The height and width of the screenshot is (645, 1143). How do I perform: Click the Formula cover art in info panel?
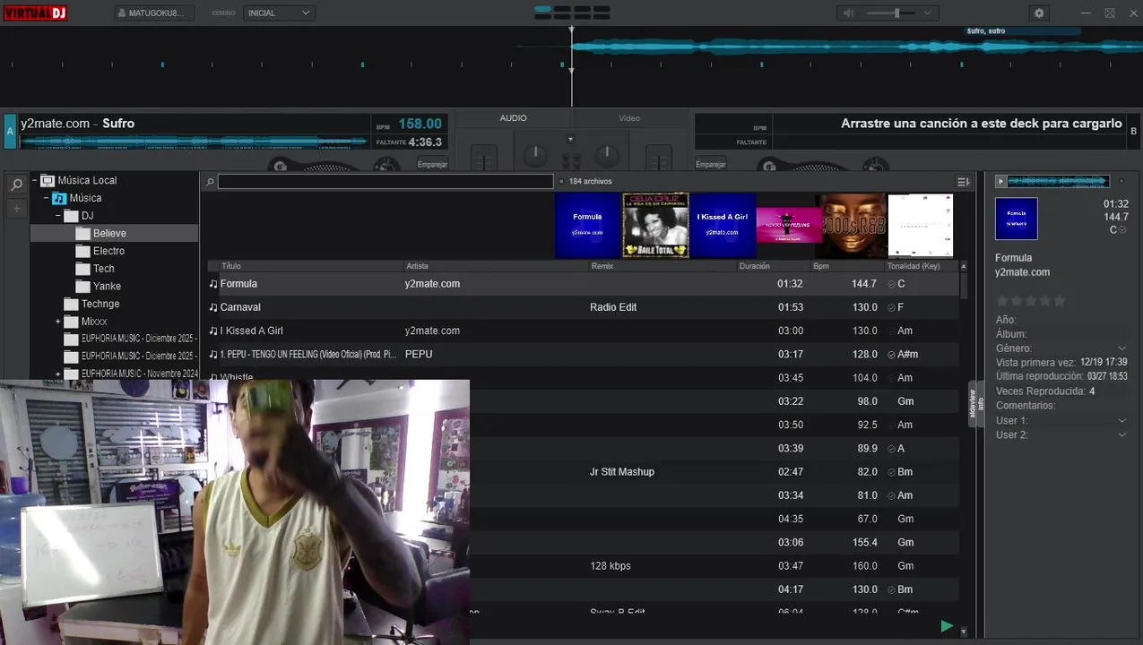(x=1017, y=219)
